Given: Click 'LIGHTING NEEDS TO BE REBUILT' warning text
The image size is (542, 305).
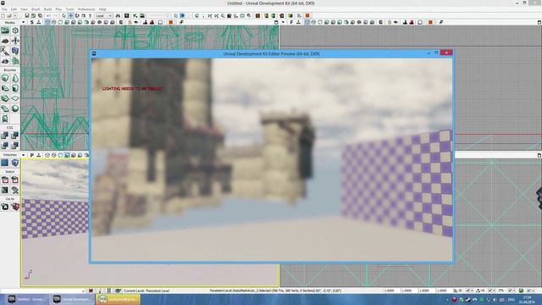Looking at the screenshot, I should tap(132, 88).
